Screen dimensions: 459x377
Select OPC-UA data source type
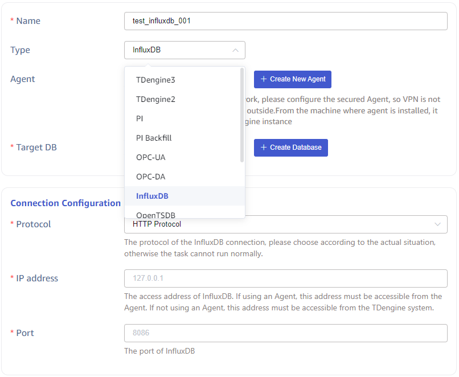pyautogui.click(x=151, y=157)
